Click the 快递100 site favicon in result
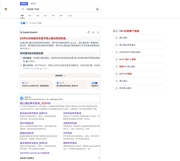The image size is (180, 161). coord(22,98)
